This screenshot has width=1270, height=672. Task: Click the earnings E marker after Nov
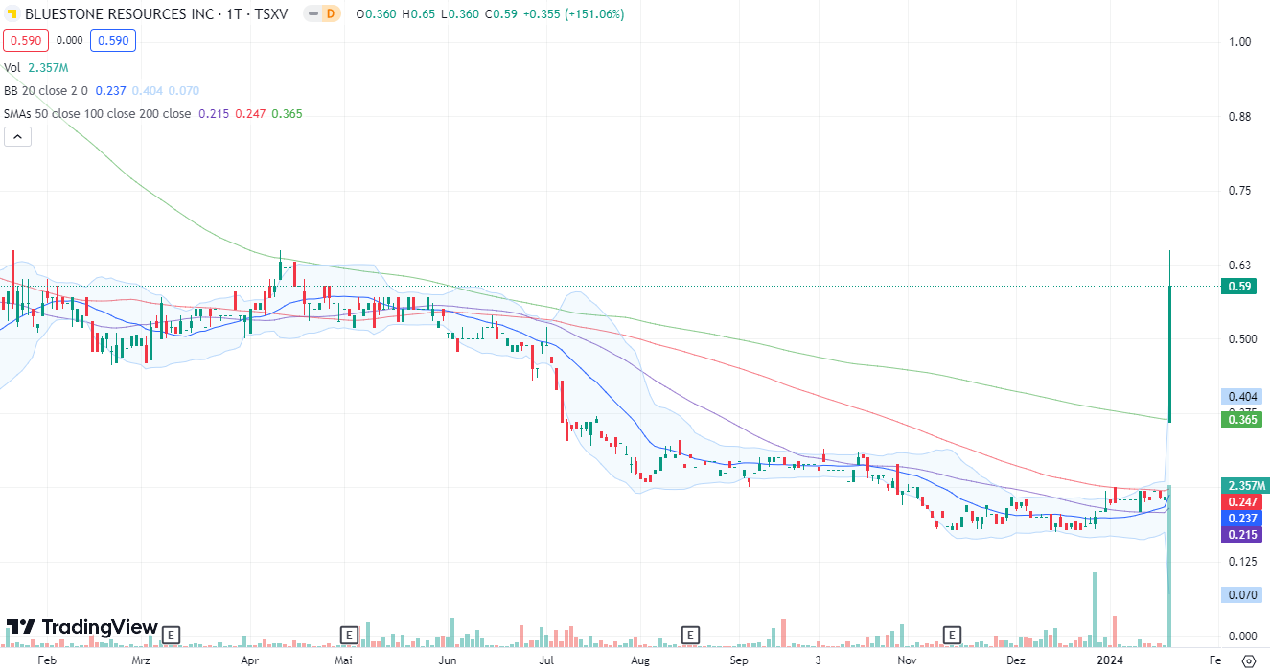[x=953, y=635]
